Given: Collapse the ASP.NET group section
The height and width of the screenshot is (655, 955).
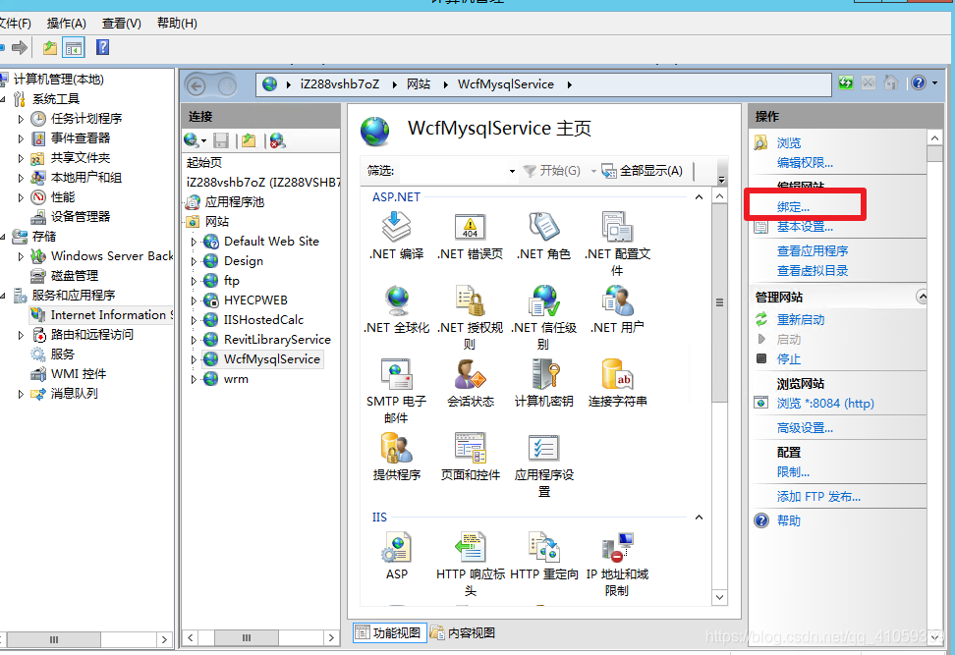Looking at the screenshot, I should (699, 197).
